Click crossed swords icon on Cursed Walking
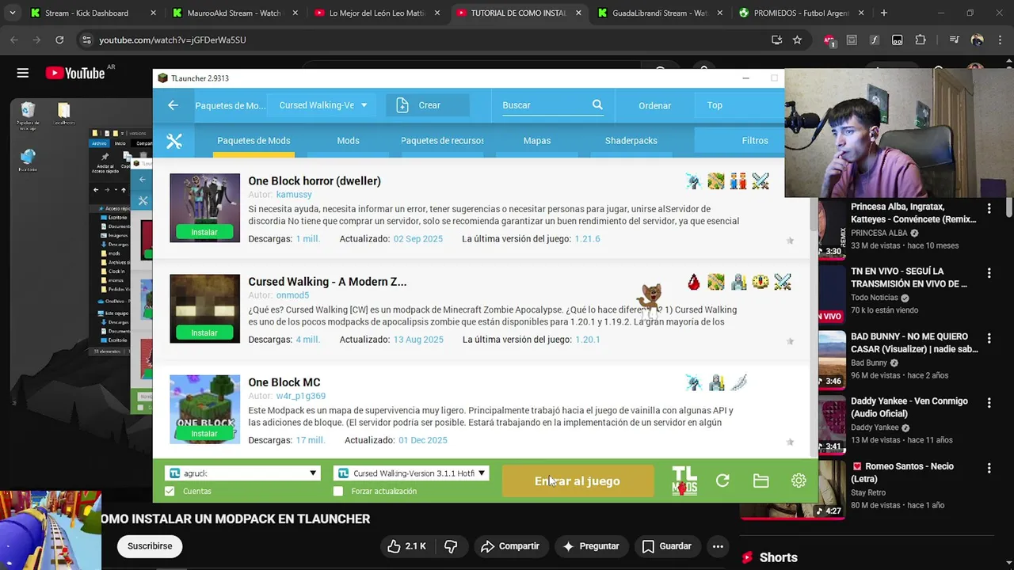This screenshot has width=1014, height=570. click(783, 282)
